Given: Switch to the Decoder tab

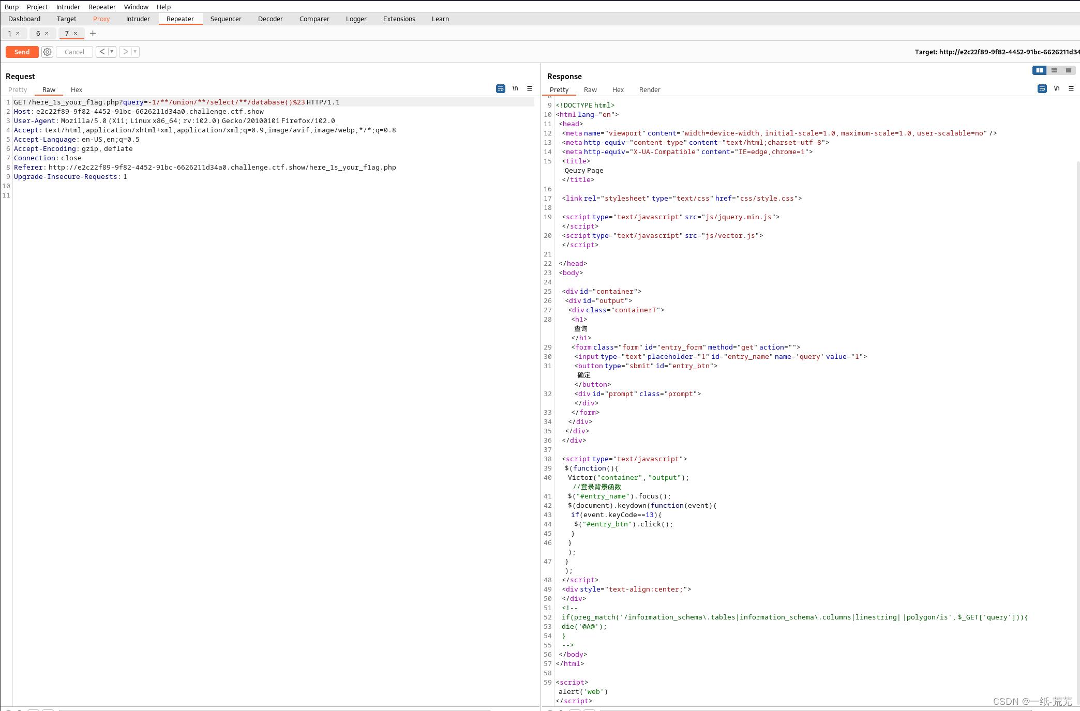Looking at the screenshot, I should (x=271, y=19).
